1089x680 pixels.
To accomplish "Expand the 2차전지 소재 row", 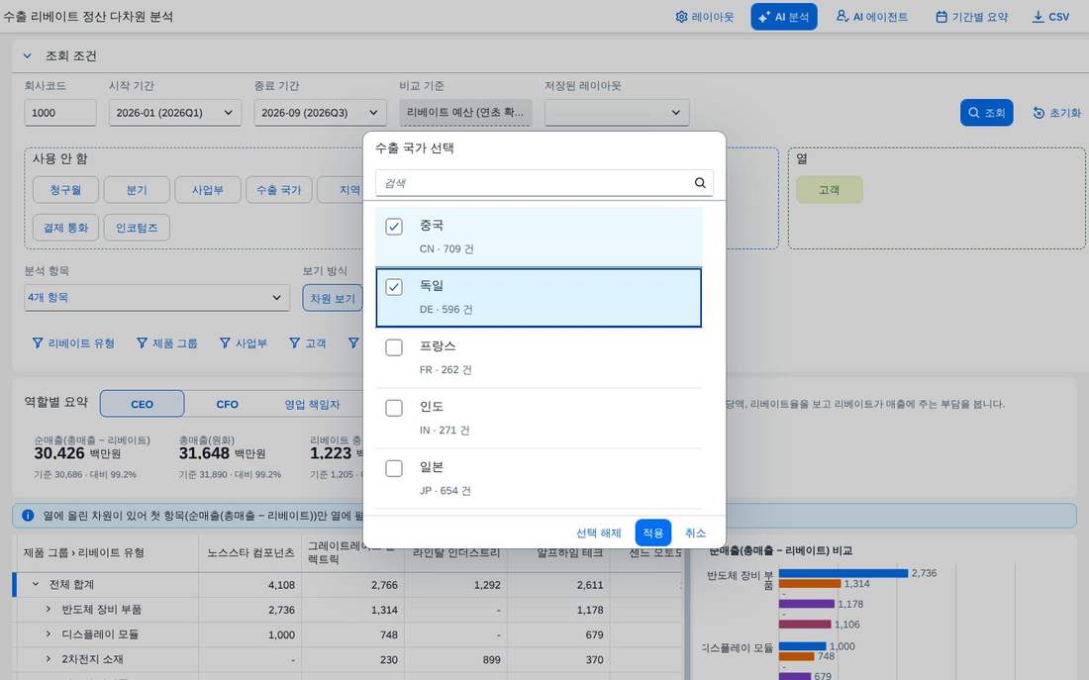I will point(48,658).
